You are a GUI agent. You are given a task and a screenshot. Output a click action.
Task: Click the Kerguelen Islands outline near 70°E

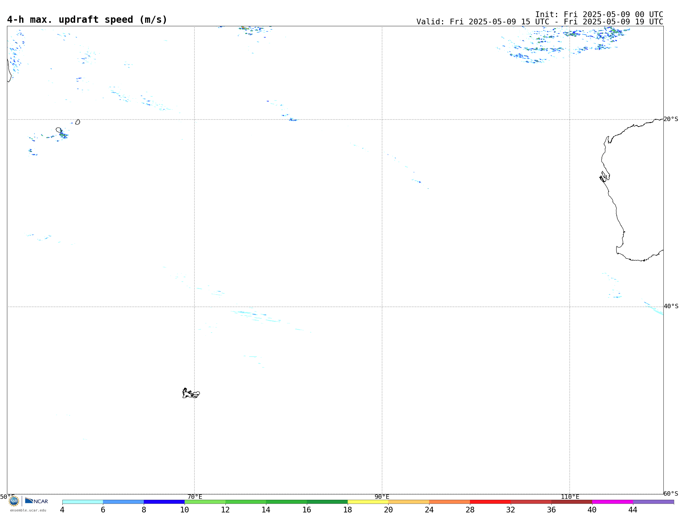click(x=191, y=393)
